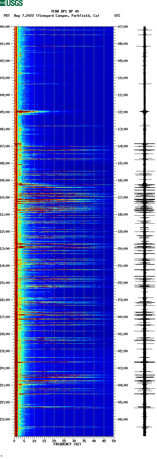
Task: Click the '00:00' PDT time label
Action: [5, 27]
